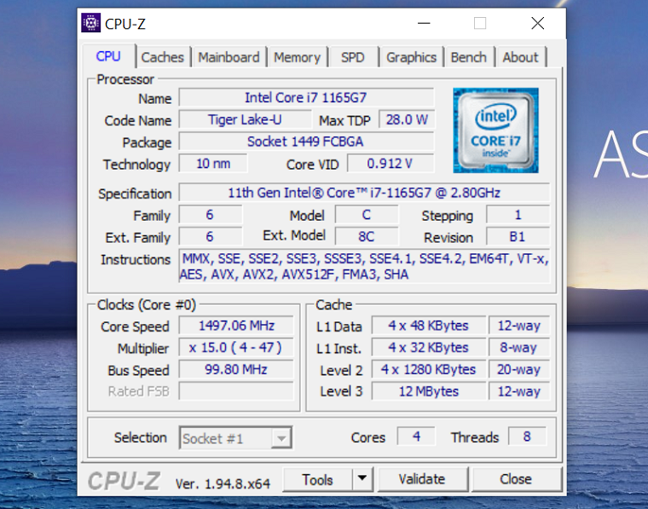Click the Threads count value '8'

527,437
